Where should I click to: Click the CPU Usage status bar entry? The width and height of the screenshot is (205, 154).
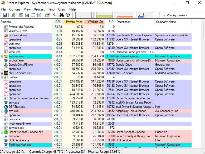[12, 152]
